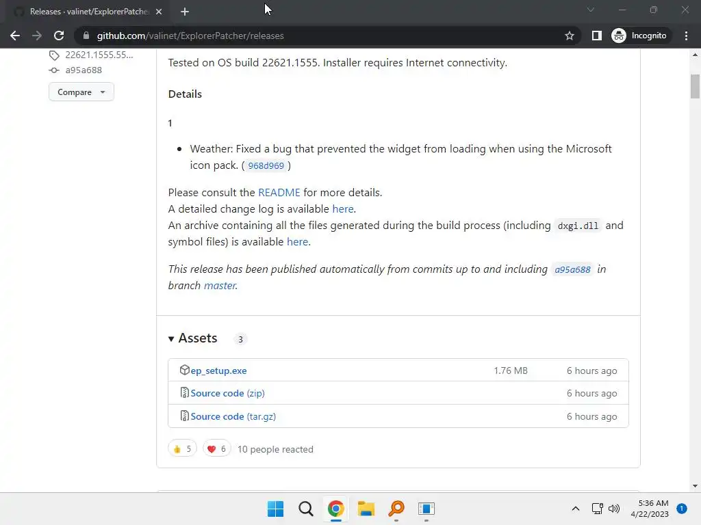701x525 pixels.
Task: Open the tab search chevron in title bar
Action: click(x=591, y=10)
